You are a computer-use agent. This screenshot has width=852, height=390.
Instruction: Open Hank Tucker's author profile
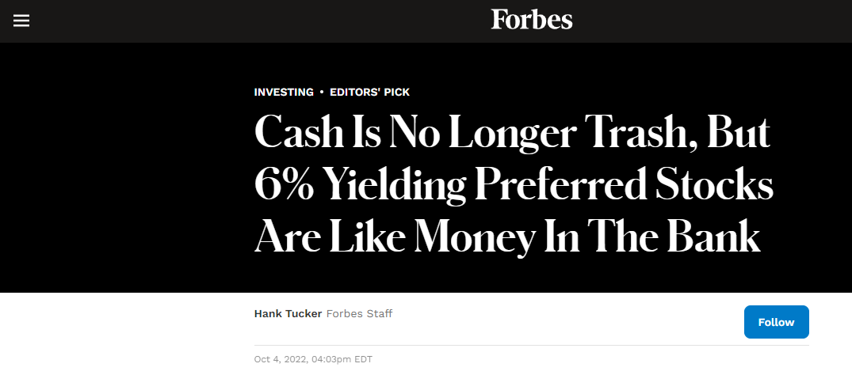(288, 313)
